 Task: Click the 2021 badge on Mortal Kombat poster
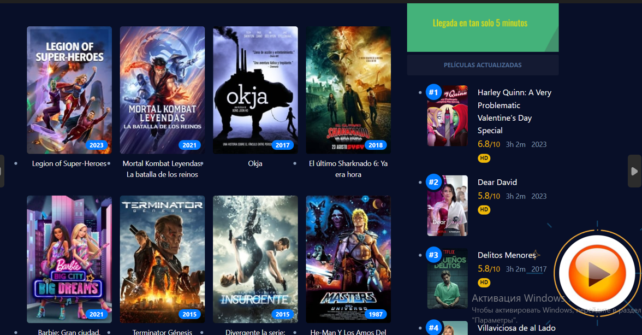tap(189, 145)
